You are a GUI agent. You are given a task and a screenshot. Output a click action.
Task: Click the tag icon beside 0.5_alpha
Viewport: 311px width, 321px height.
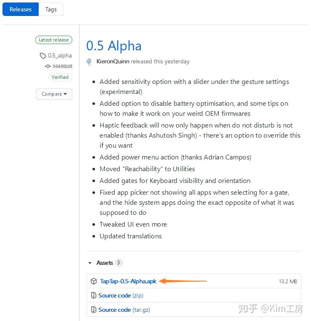42,56
